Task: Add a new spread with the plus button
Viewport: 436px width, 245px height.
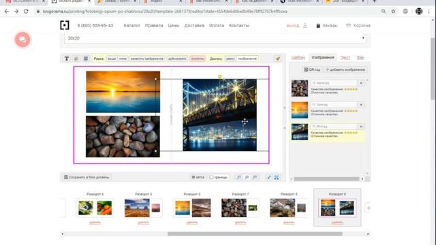Action: pyautogui.click(x=368, y=208)
